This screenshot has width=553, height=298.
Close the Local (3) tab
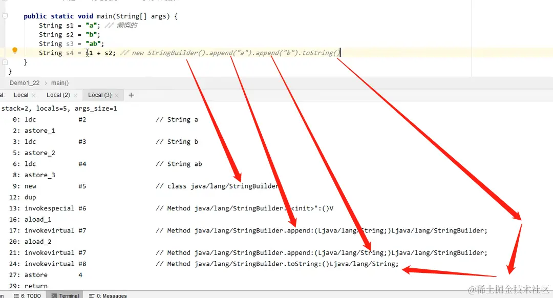click(x=117, y=95)
